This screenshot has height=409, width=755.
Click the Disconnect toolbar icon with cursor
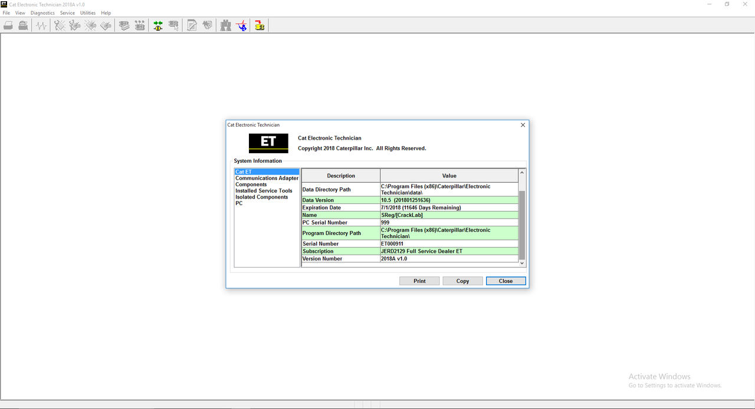tap(173, 25)
